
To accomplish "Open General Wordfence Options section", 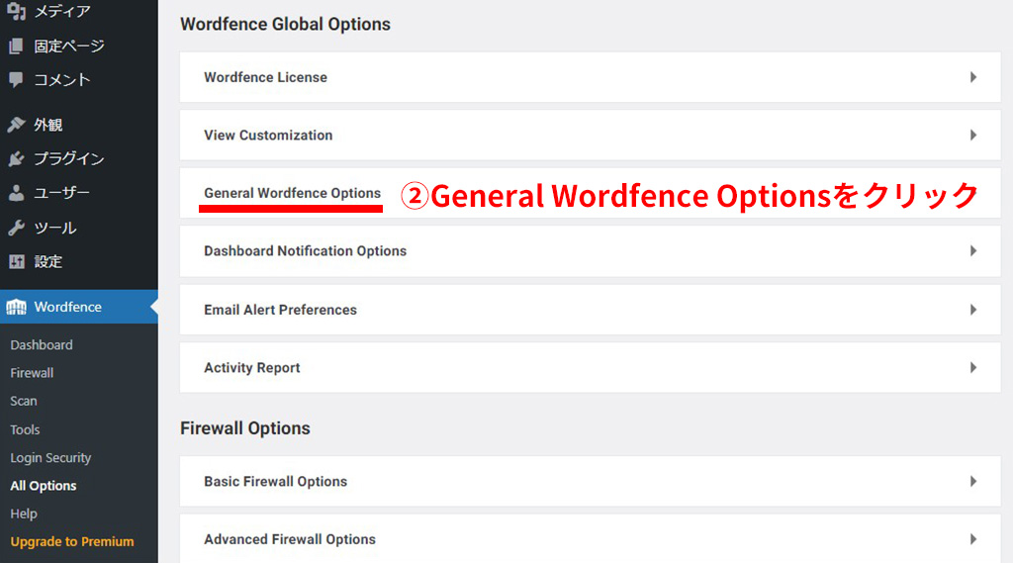I will click(x=292, y=193).
